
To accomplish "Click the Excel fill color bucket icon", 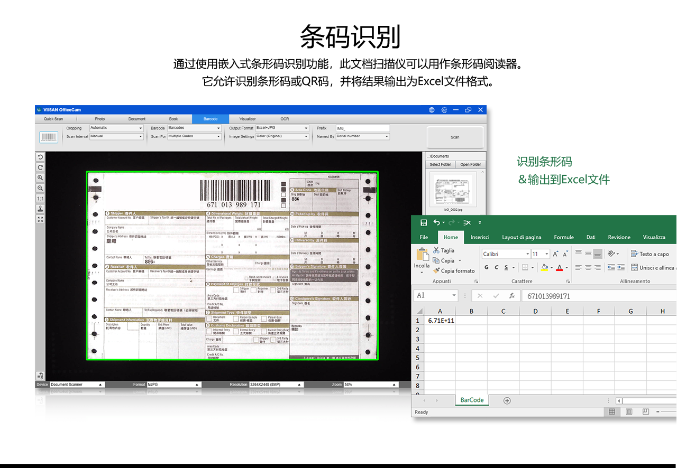I will tap(544, 268).
